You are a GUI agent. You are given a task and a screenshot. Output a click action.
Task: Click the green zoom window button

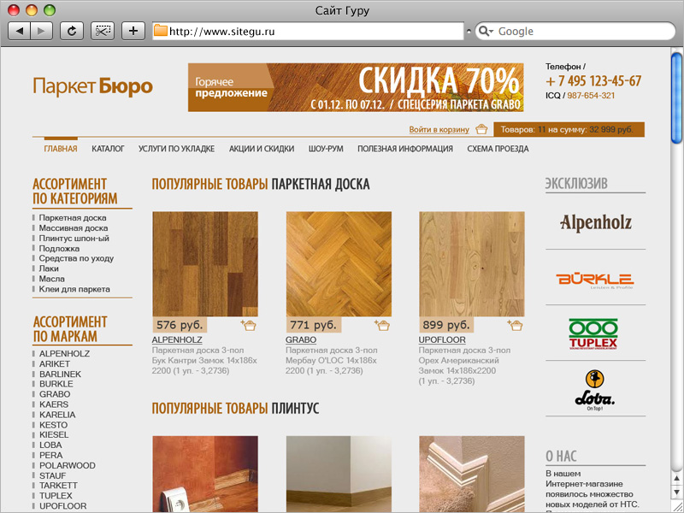point(50,10)
